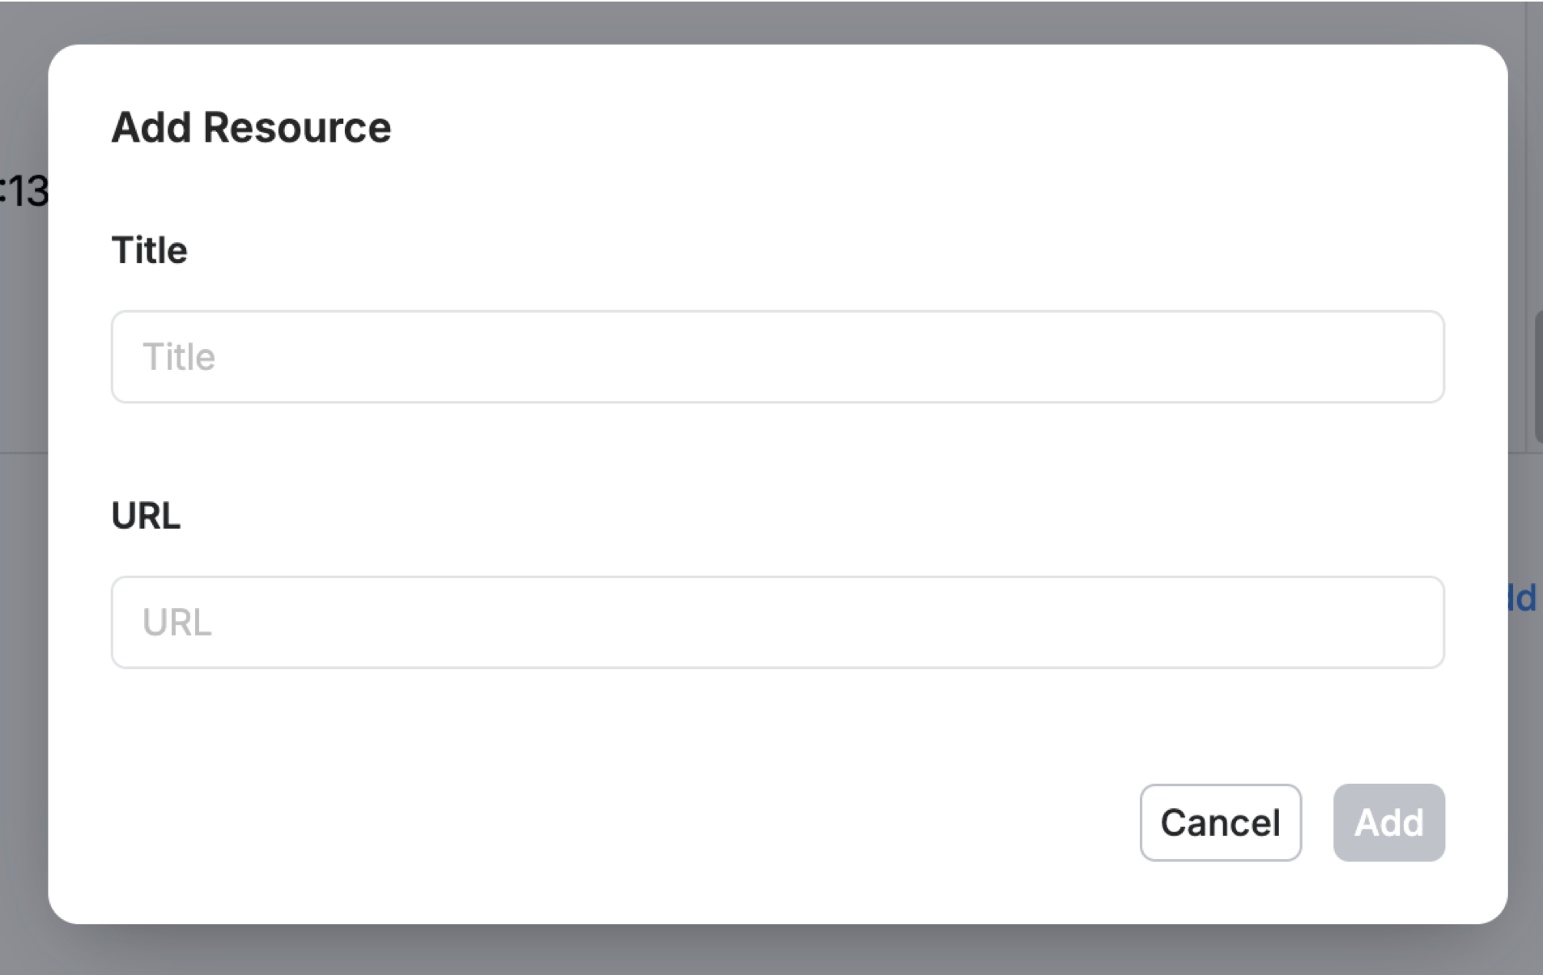
Task: Click the scrollbar behind the dialog's right edge
Action: 1537,377
